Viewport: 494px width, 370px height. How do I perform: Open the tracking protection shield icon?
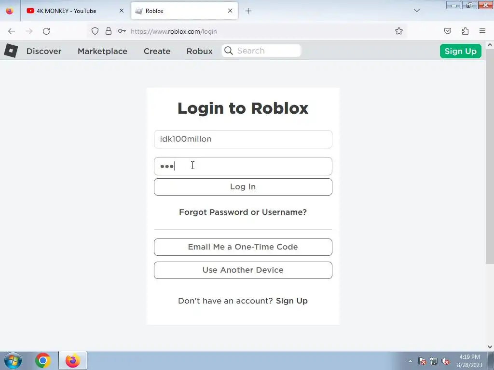(x=95, y=31)
